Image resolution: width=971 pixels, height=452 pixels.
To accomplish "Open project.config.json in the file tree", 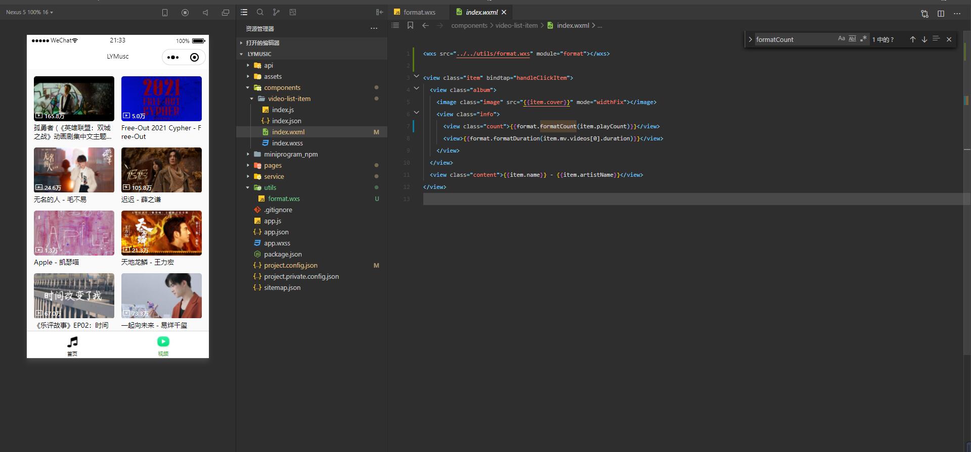I will point(312,265).
